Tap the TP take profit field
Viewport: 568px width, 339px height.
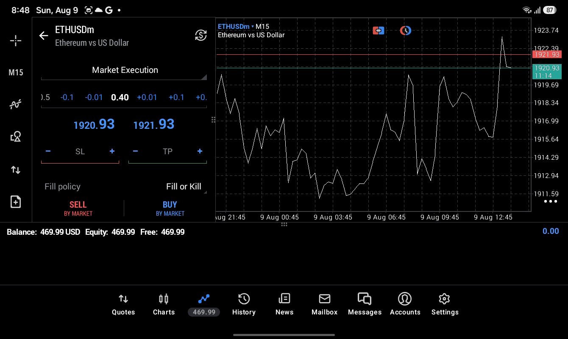[x=167, y=151]
